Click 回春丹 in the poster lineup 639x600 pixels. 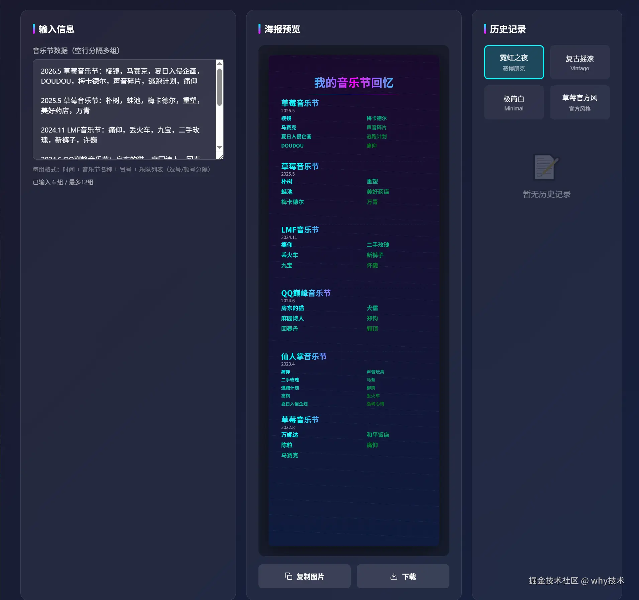point(290,329)
